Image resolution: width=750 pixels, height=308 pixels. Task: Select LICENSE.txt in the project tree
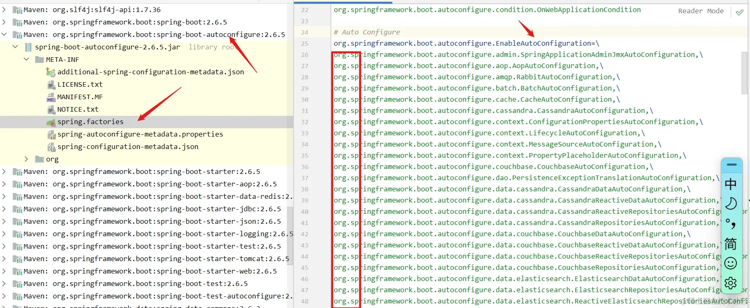pyautogui.click(x=80, y=84)
